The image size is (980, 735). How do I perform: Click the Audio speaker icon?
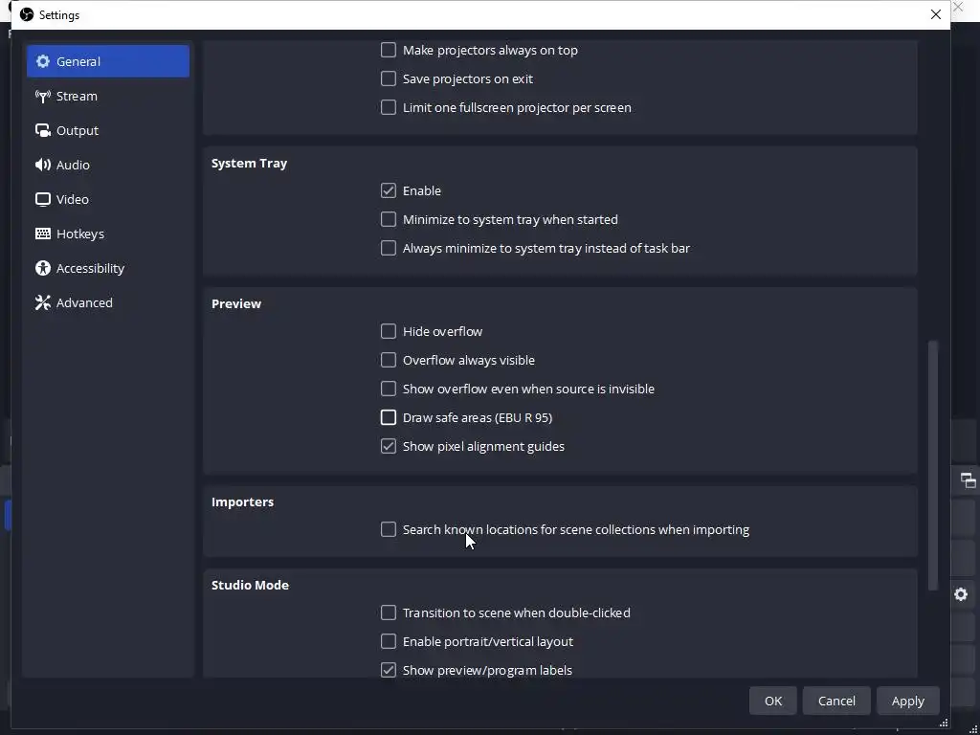pos(43,165)
